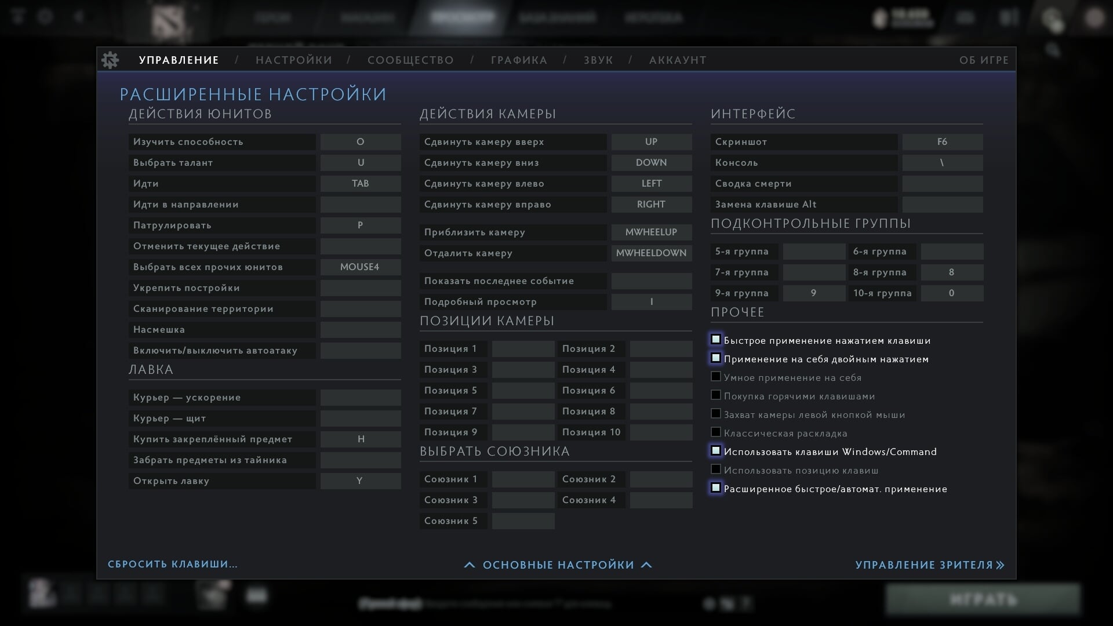This screenshot has width=1113, height=626.
Task: Enable Покупка горячими клавишами option
Action: point(716,395)
